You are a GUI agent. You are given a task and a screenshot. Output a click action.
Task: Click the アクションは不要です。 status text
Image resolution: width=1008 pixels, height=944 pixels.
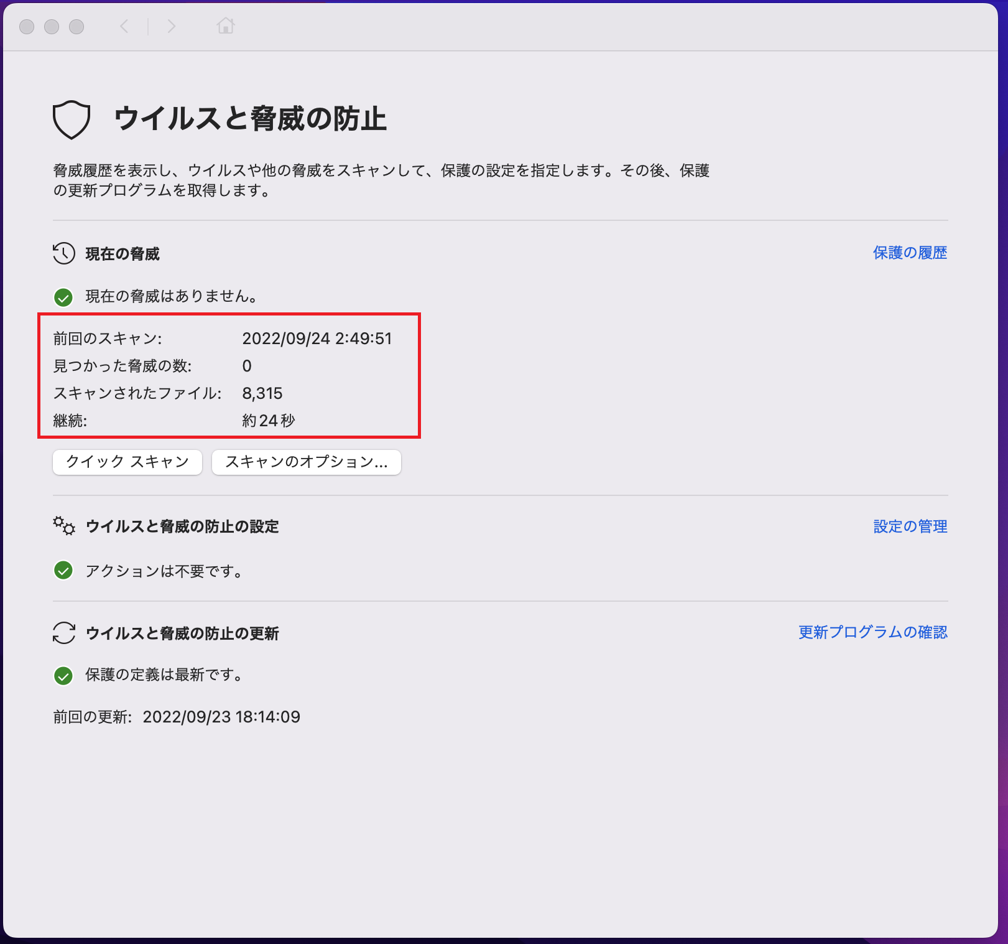tap(164, 571)
